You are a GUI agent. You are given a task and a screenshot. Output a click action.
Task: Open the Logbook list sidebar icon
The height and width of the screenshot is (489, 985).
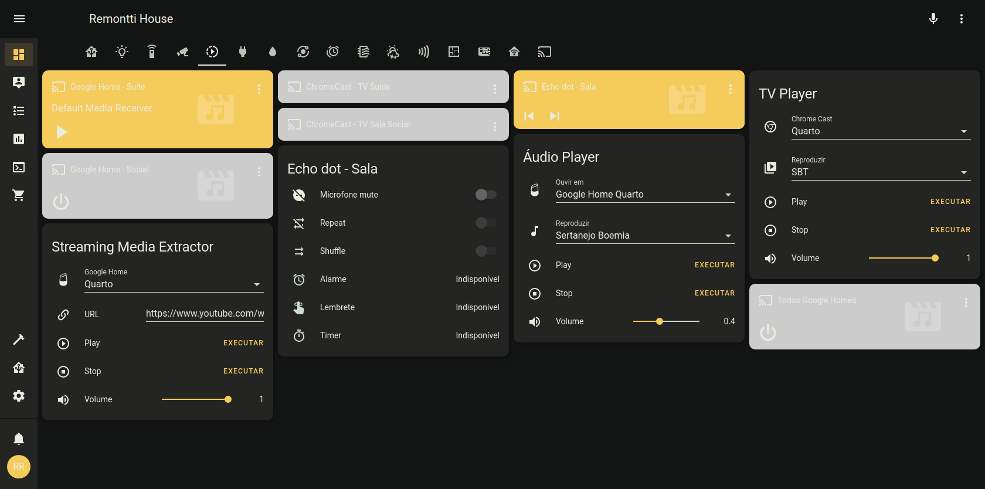19,111
